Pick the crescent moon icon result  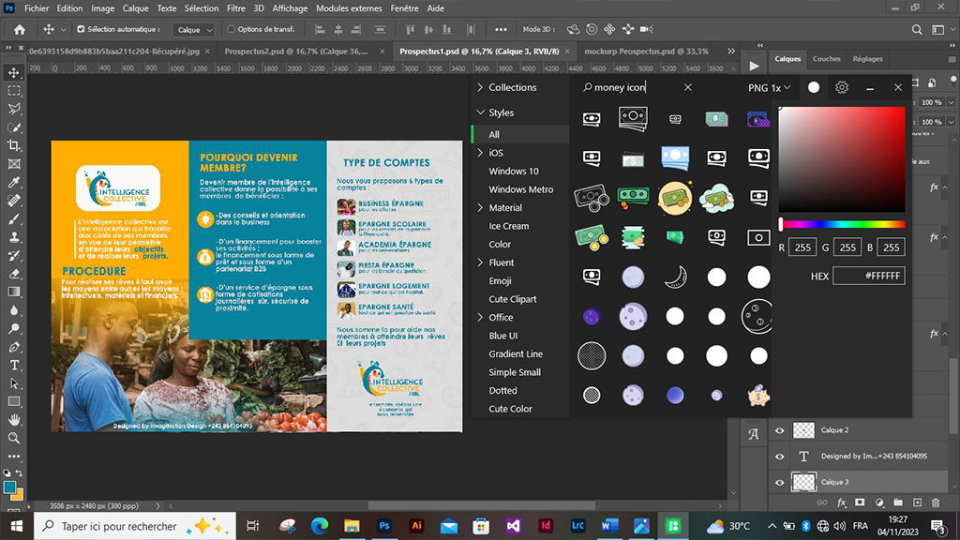tap(675, 277)
